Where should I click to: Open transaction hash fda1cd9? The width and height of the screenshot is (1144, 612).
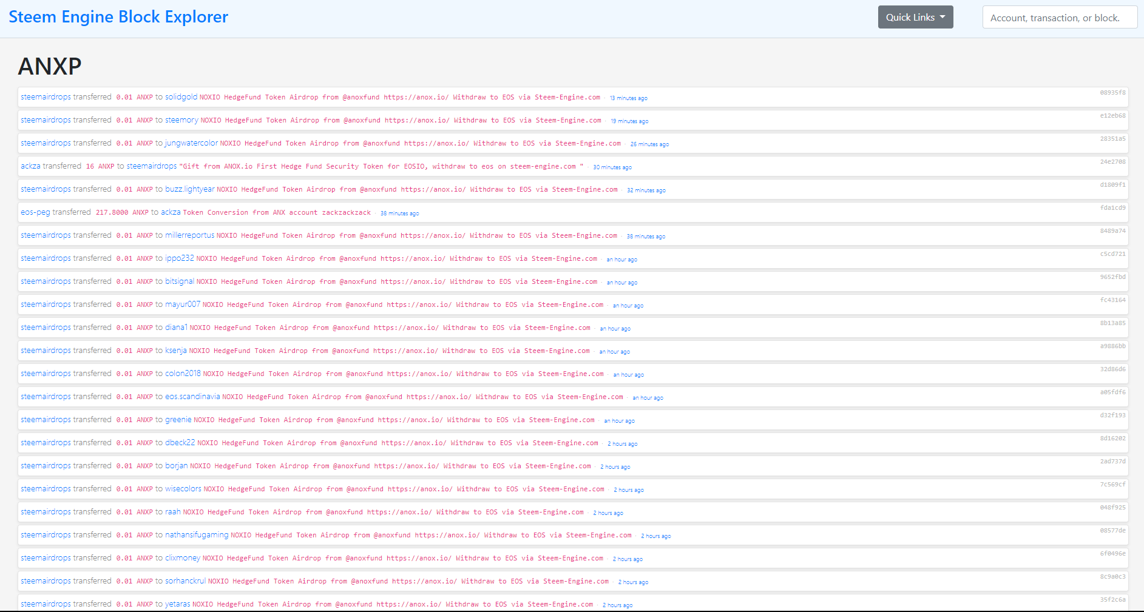point(1112,208)
